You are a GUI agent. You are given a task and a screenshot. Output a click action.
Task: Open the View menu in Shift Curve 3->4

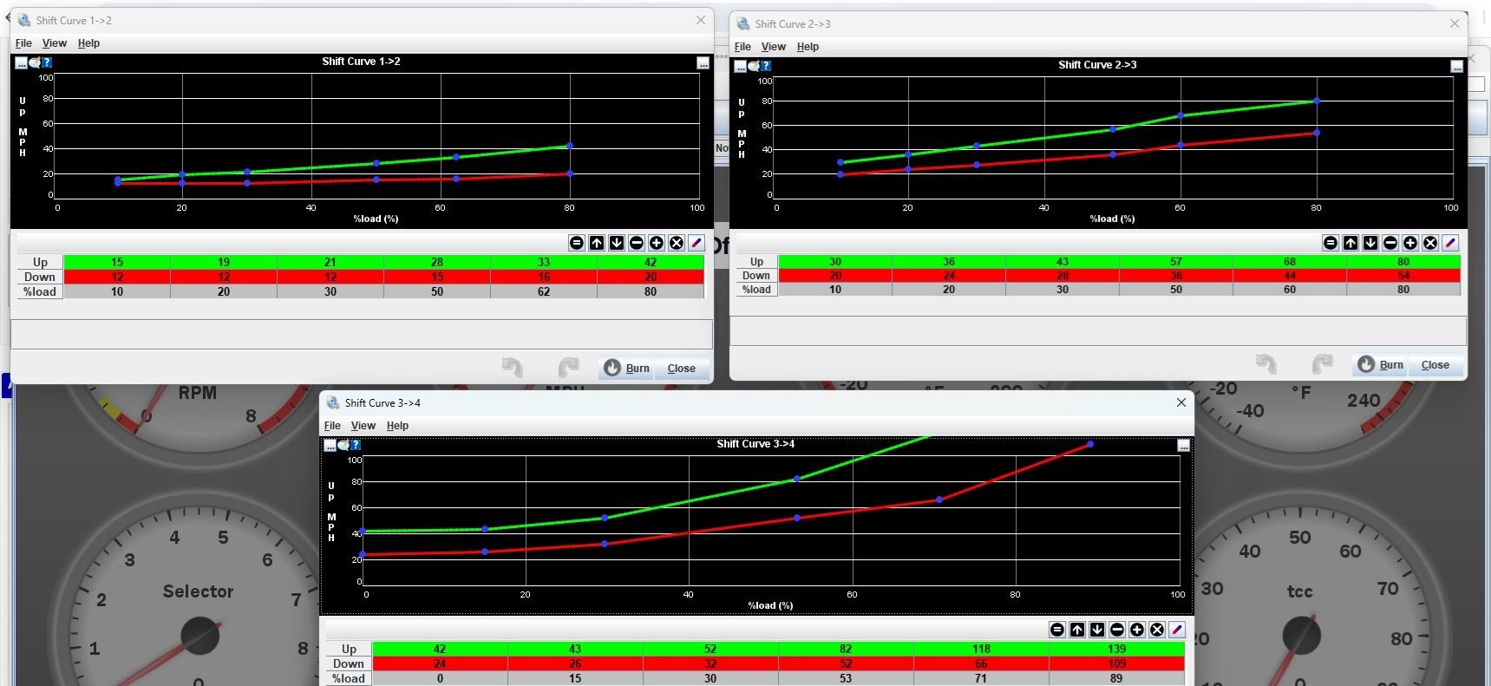[363, 426]
